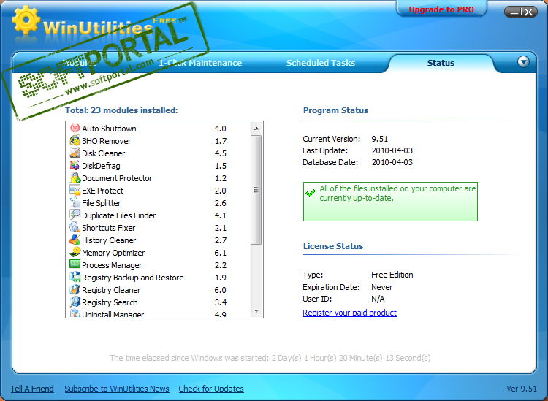Select the BHO Remover list entry
The height and width of the screenshot is (401, 548).
[106, 141]
